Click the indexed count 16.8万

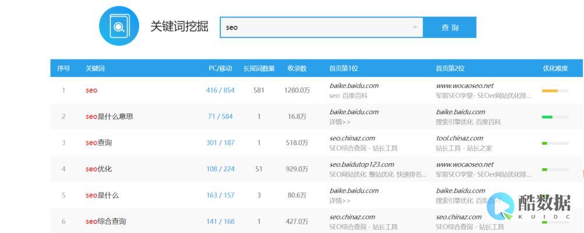tap(297, 116)
